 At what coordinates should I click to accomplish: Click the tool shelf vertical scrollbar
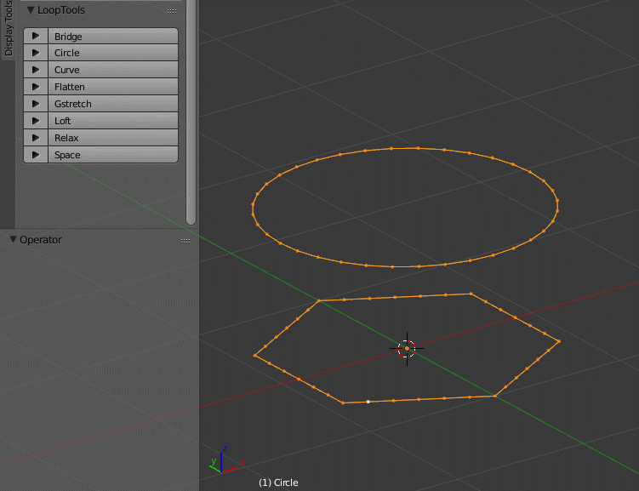pyautogui.click(x=191, y=112)
